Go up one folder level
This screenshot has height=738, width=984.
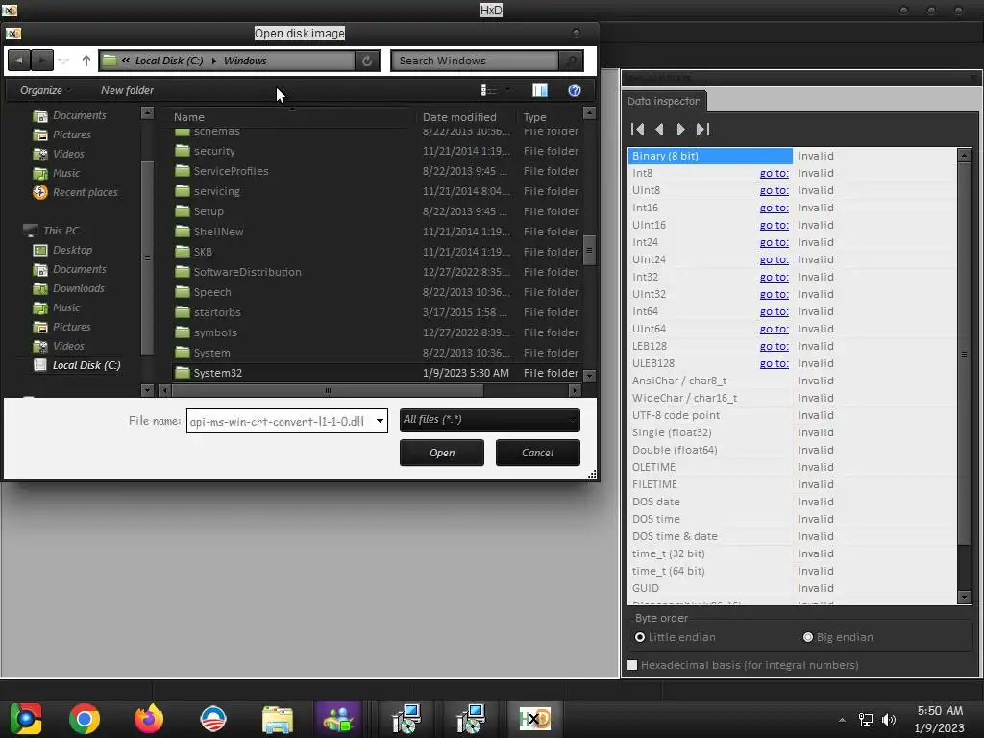point(86,61)
